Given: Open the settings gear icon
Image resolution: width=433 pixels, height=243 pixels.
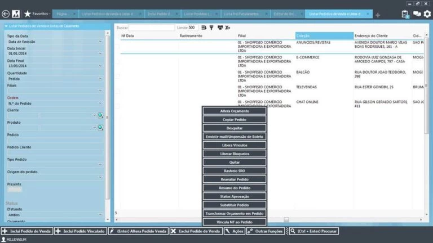Looking at the screenshot, I should 427,14.
